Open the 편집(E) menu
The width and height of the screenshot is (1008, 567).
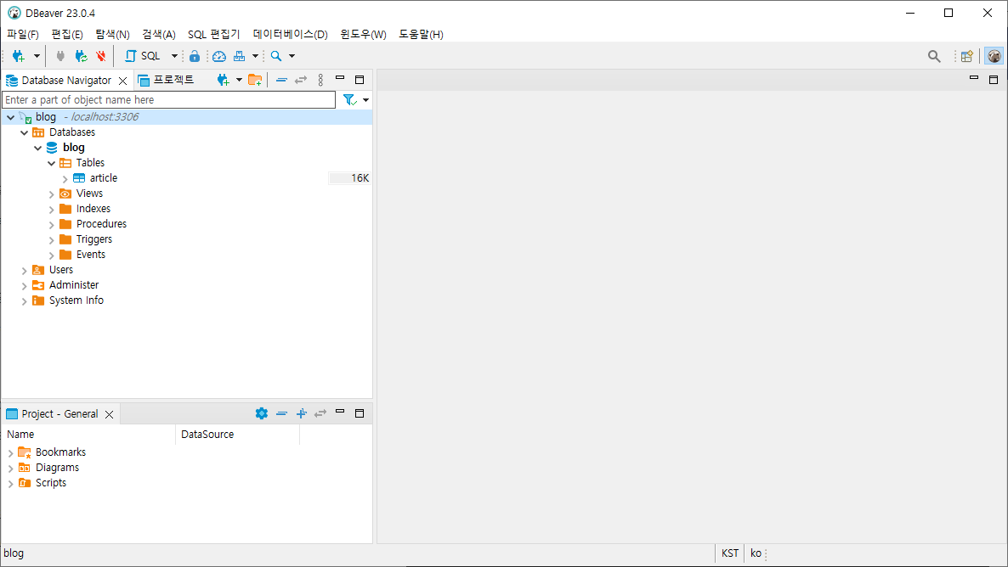tap(67, 35)
